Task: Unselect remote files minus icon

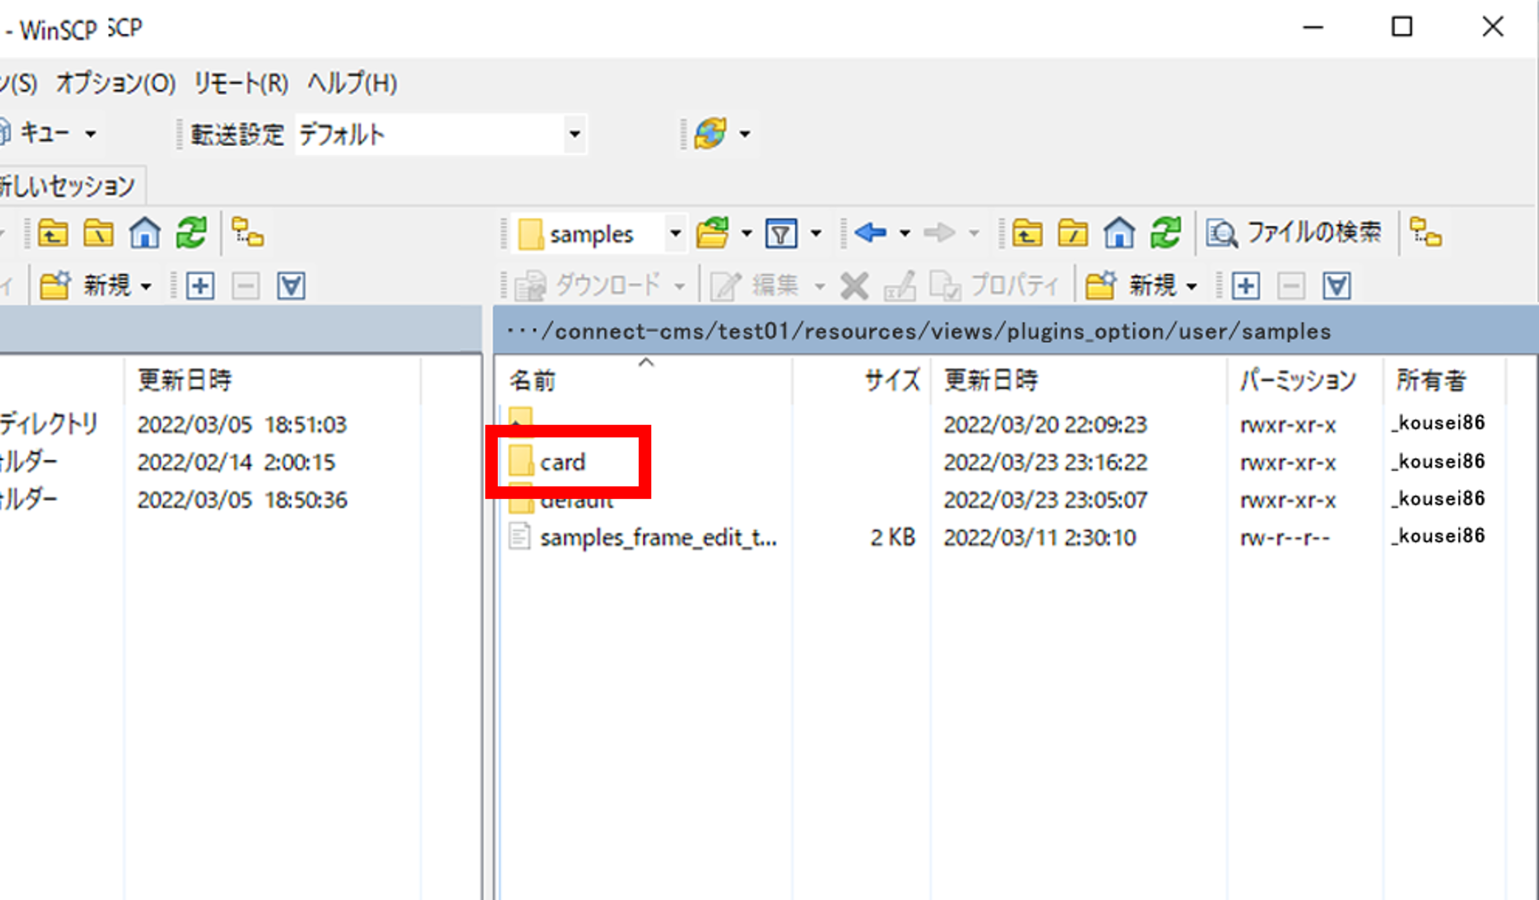Action: 1291,286
